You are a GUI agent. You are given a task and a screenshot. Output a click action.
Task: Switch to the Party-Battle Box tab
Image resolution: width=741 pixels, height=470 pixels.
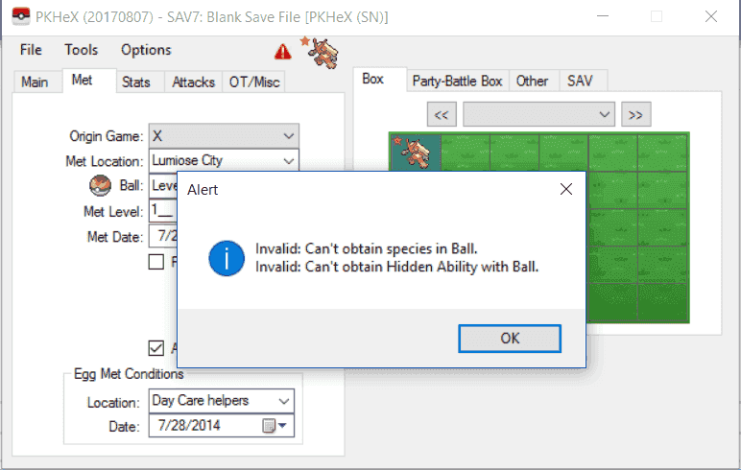[457, 81]
